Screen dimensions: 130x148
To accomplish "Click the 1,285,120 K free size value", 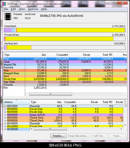I will 40,88.
